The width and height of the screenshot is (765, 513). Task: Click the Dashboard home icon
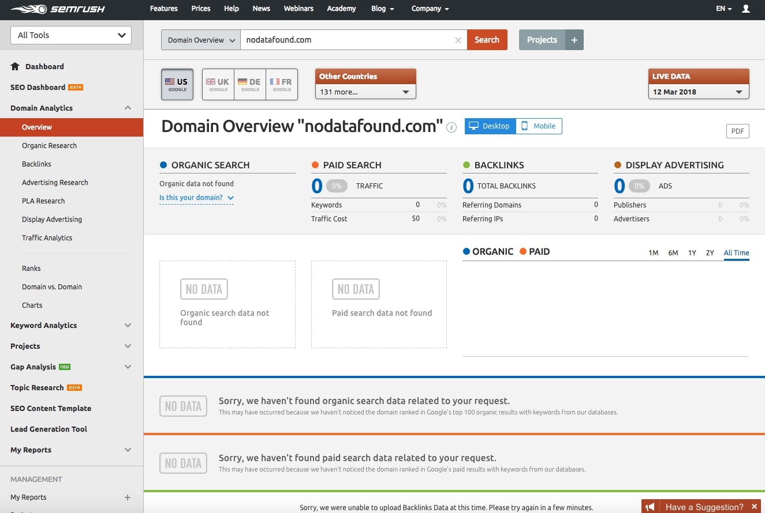[16, 66]
